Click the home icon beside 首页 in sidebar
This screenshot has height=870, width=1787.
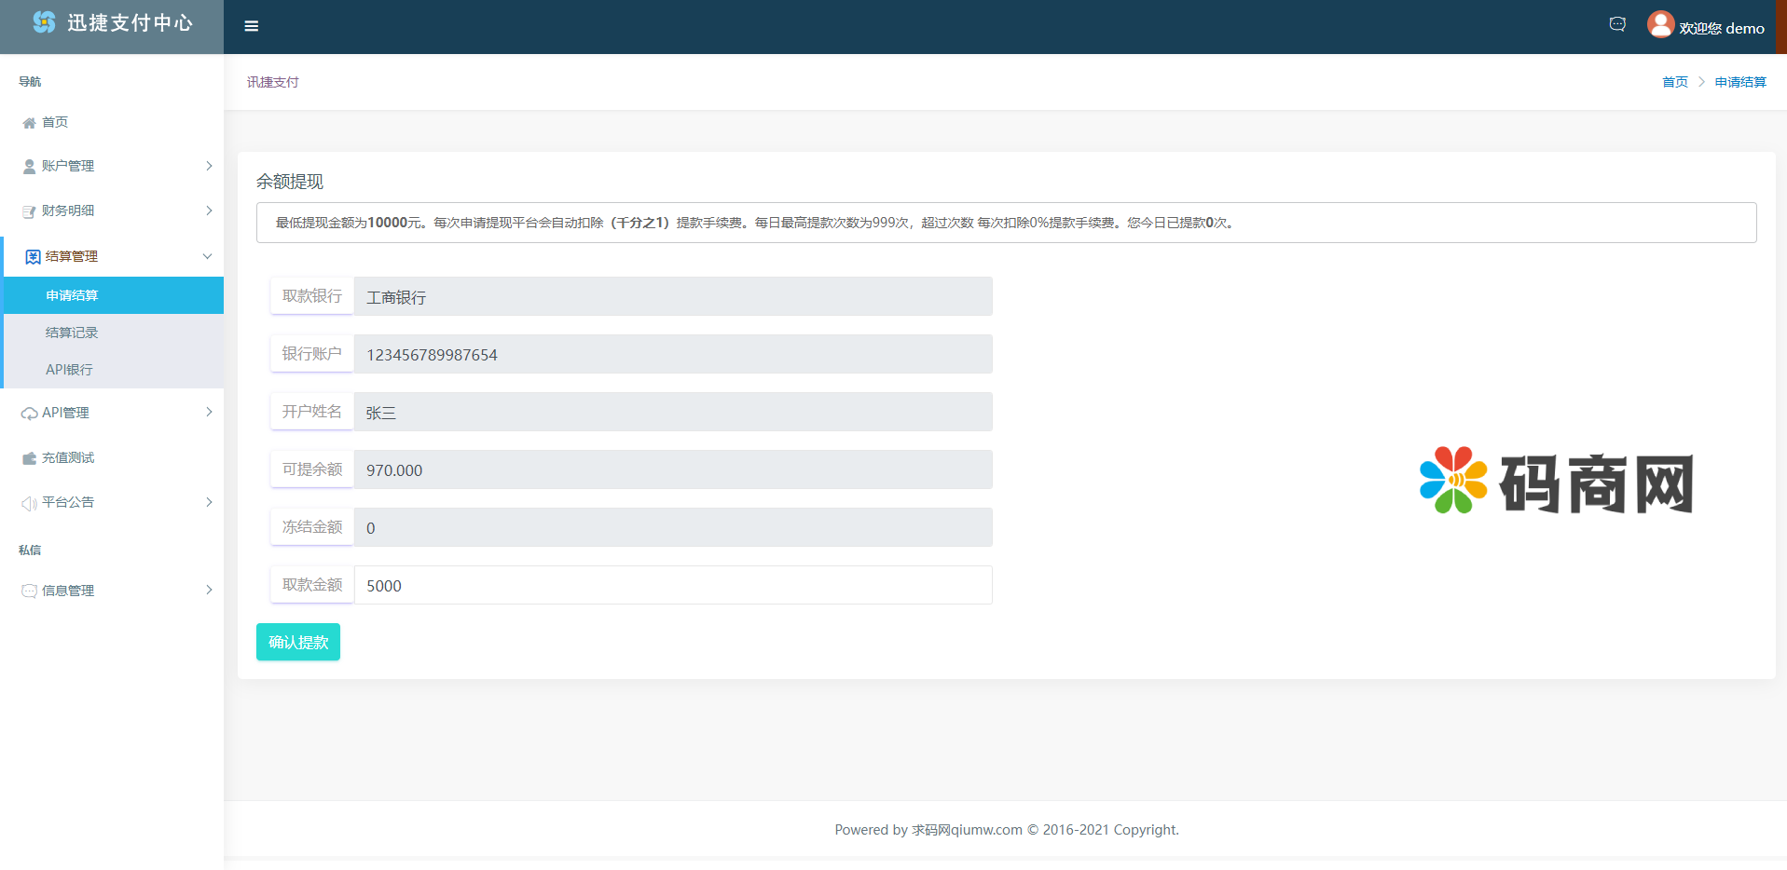point(29,123)
